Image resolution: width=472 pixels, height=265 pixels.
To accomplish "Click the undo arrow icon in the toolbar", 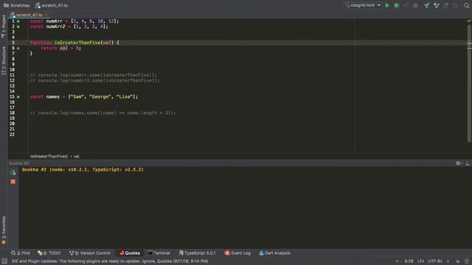I will [x=456, y=5].
